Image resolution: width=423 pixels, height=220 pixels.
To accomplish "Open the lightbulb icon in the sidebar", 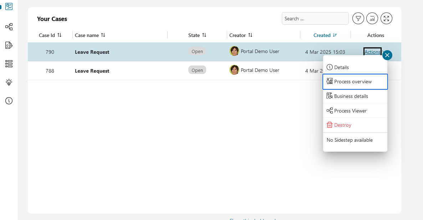I will point(9,82).
